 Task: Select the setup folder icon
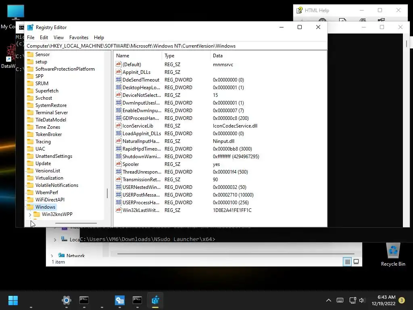click(x=31, y=62)
